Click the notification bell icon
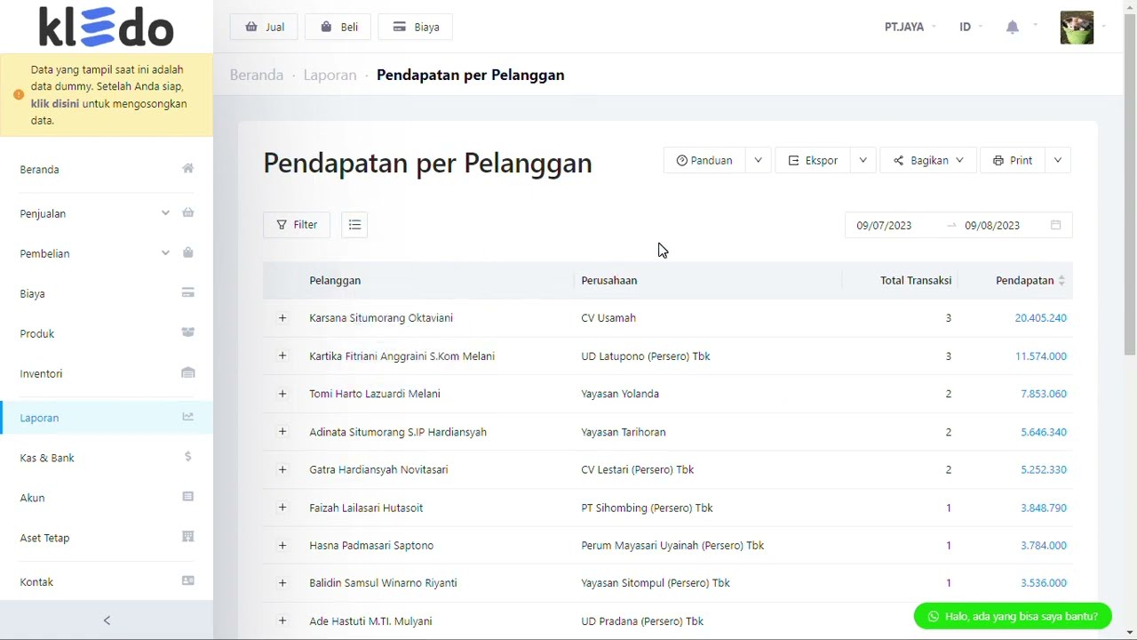Image resolution: width=1137 pixels, height=640 pixels. pos(1012,28)
